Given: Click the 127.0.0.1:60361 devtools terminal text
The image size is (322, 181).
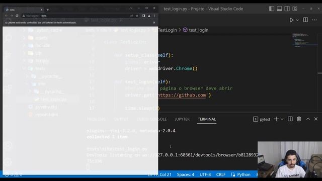Looking at the screenshot, I should click(x=175, y=155).
